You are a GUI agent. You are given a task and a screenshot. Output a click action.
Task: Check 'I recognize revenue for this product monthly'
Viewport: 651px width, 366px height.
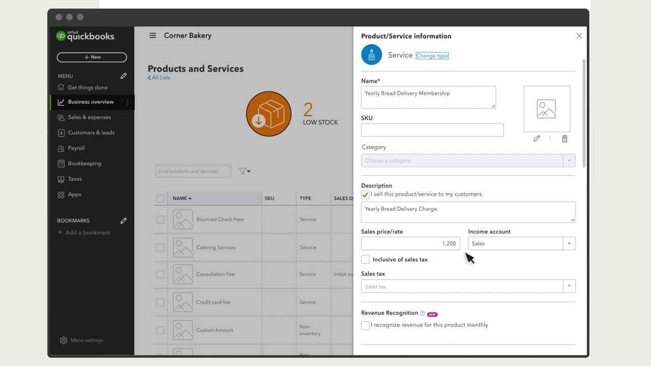(365, 325)
